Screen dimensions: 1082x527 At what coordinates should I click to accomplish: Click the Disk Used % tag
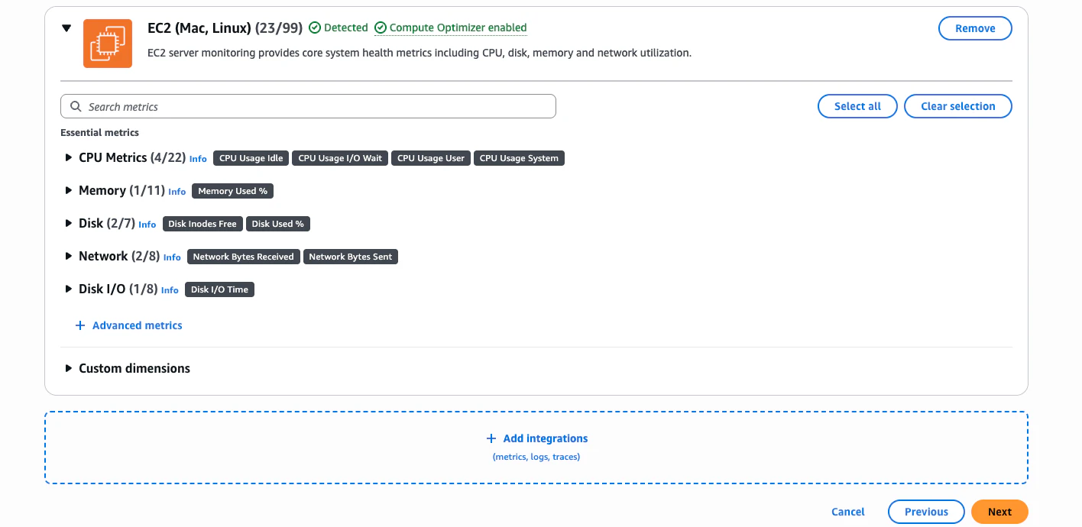click(278, 224)
